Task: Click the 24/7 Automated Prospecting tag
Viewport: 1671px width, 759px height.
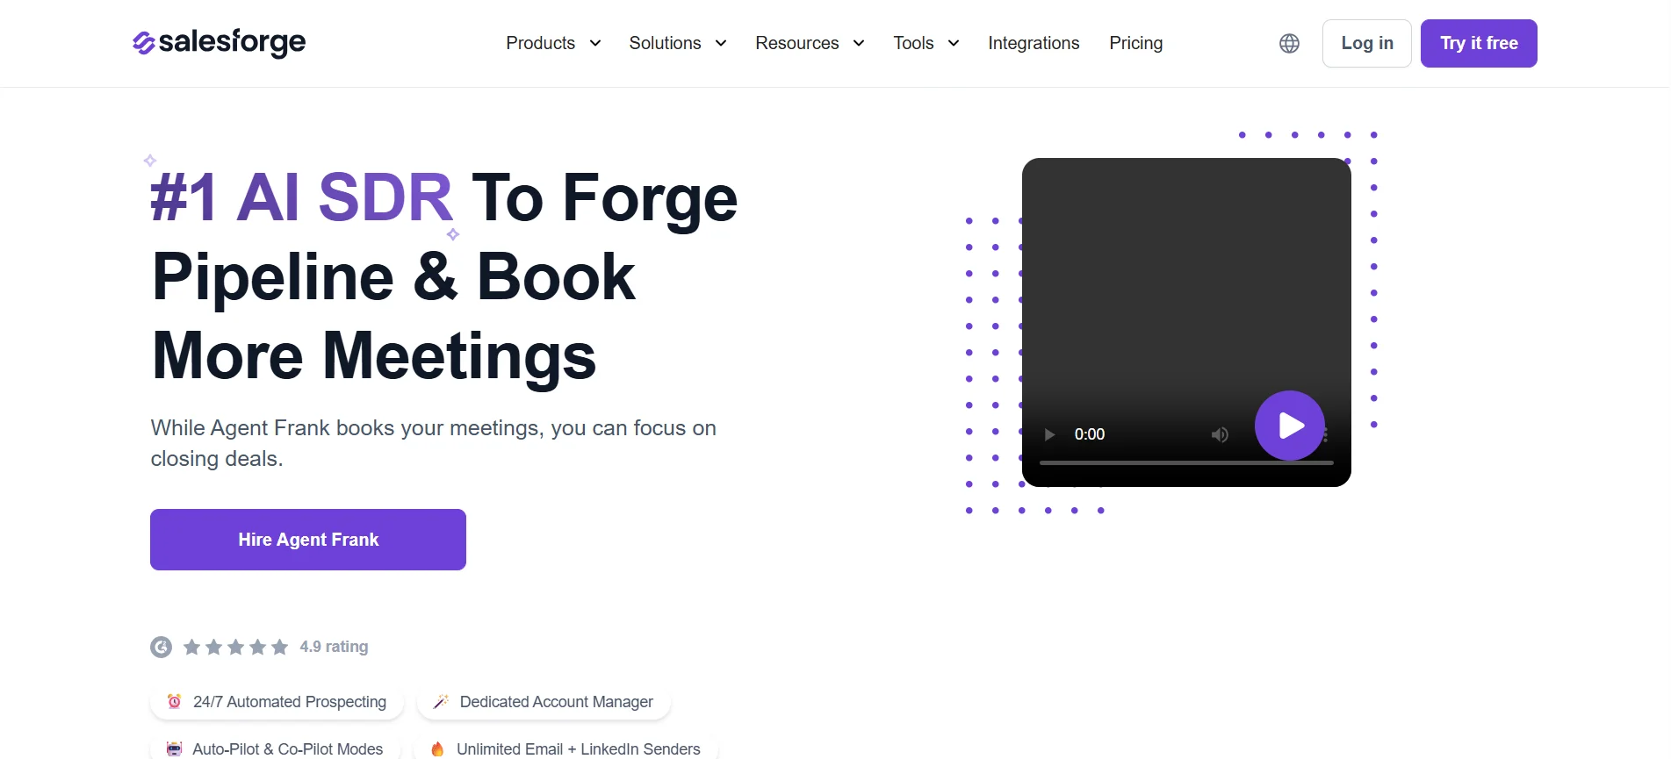Action: click(277, 702)
